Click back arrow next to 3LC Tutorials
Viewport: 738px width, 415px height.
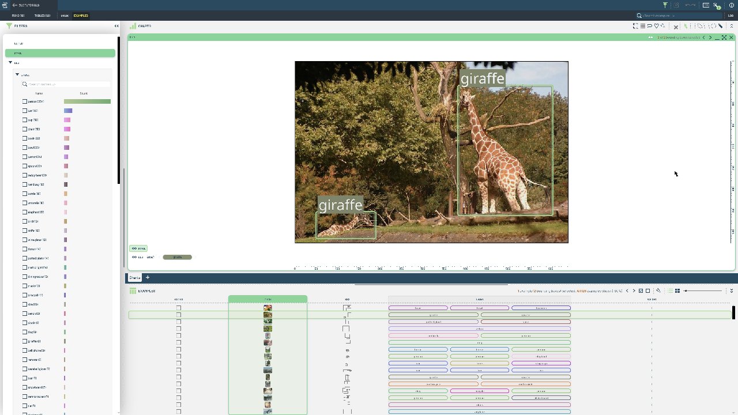[14, 5]
